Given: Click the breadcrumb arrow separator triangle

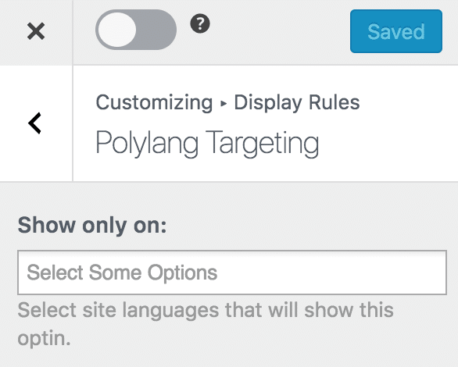Looking at the screenshot, I should click(224, 103).
